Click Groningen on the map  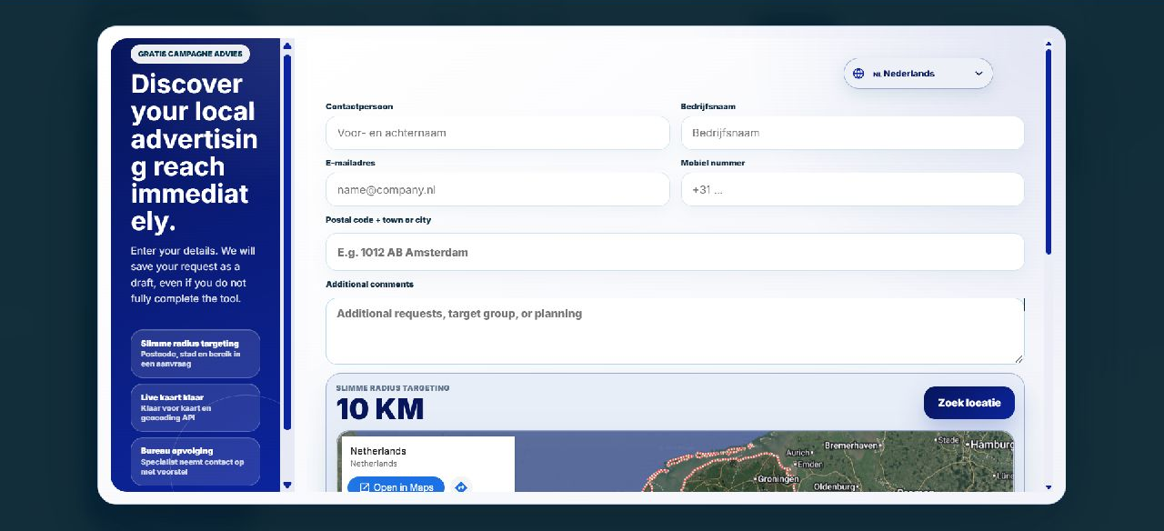click(778, 479)
